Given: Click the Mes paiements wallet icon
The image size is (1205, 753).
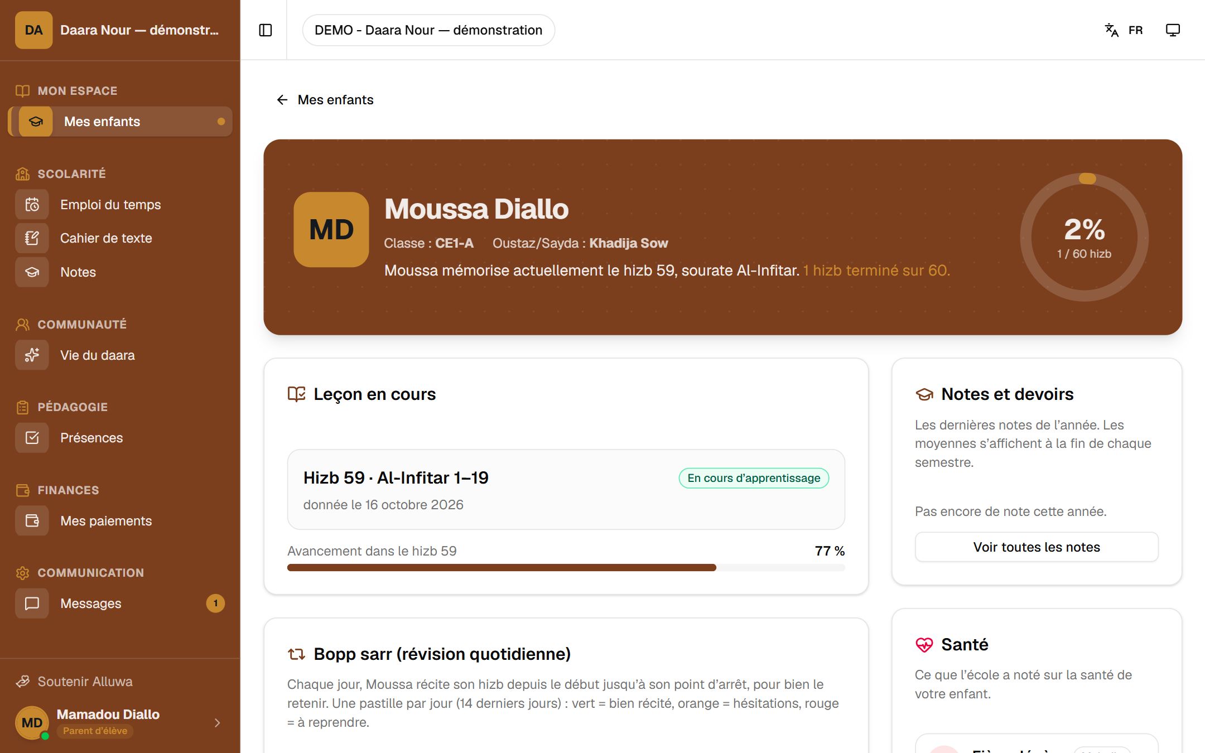Looking at the screenshot, I should [x=32, y=521].
